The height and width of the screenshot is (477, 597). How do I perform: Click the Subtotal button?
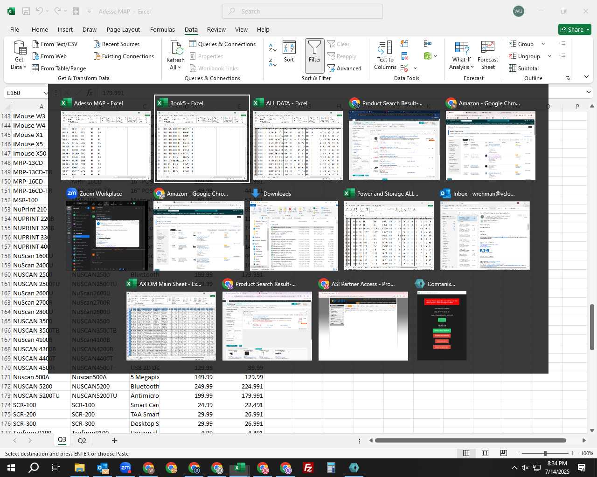click(x=524, y=68)
